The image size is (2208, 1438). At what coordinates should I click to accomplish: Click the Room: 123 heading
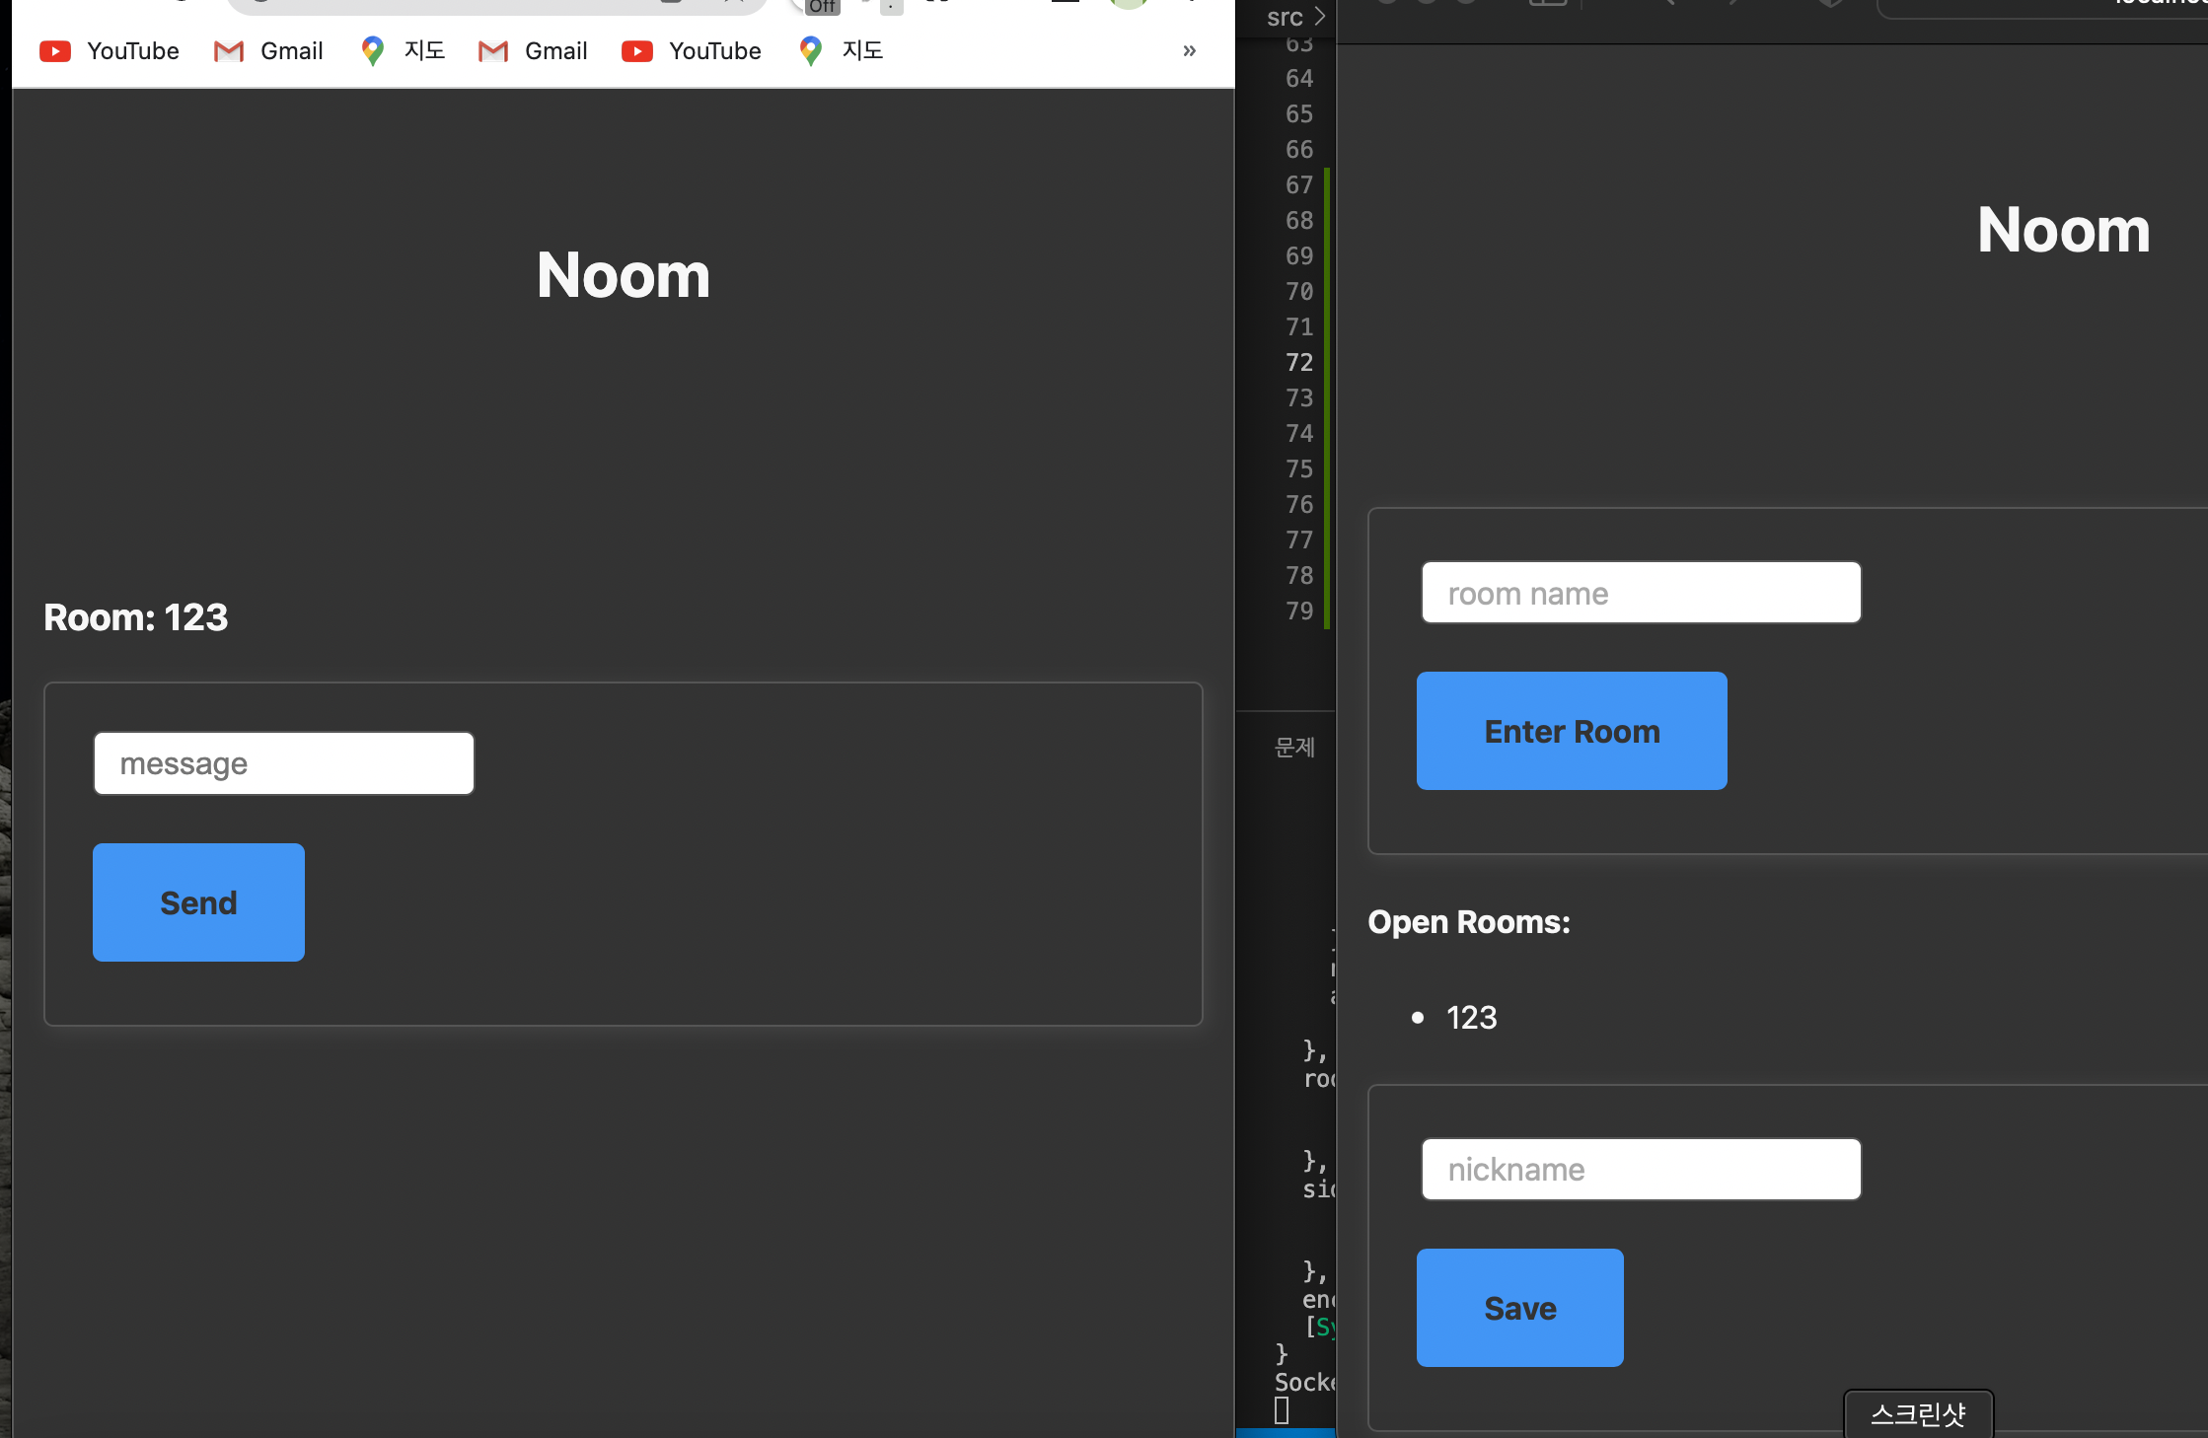pyautogui.click(x=136, y=617)
